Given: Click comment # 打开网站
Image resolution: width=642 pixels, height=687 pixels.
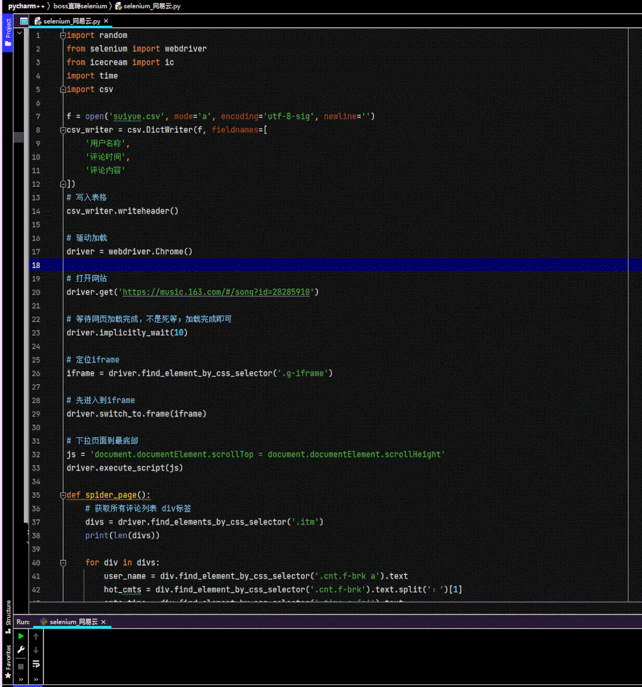Looking at the screenshot, I should click(x=87, y=278).
